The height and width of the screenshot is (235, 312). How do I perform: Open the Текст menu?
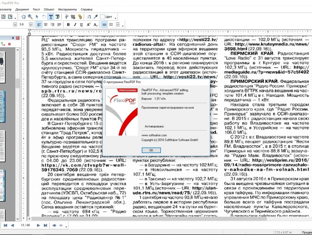tap(36, 9)
